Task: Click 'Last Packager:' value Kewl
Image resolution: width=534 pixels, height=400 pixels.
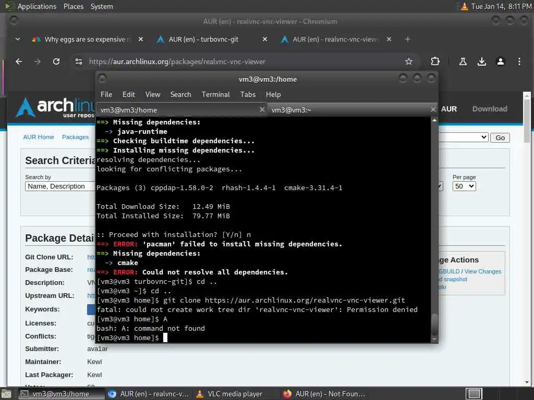Action: click(94, 375)
